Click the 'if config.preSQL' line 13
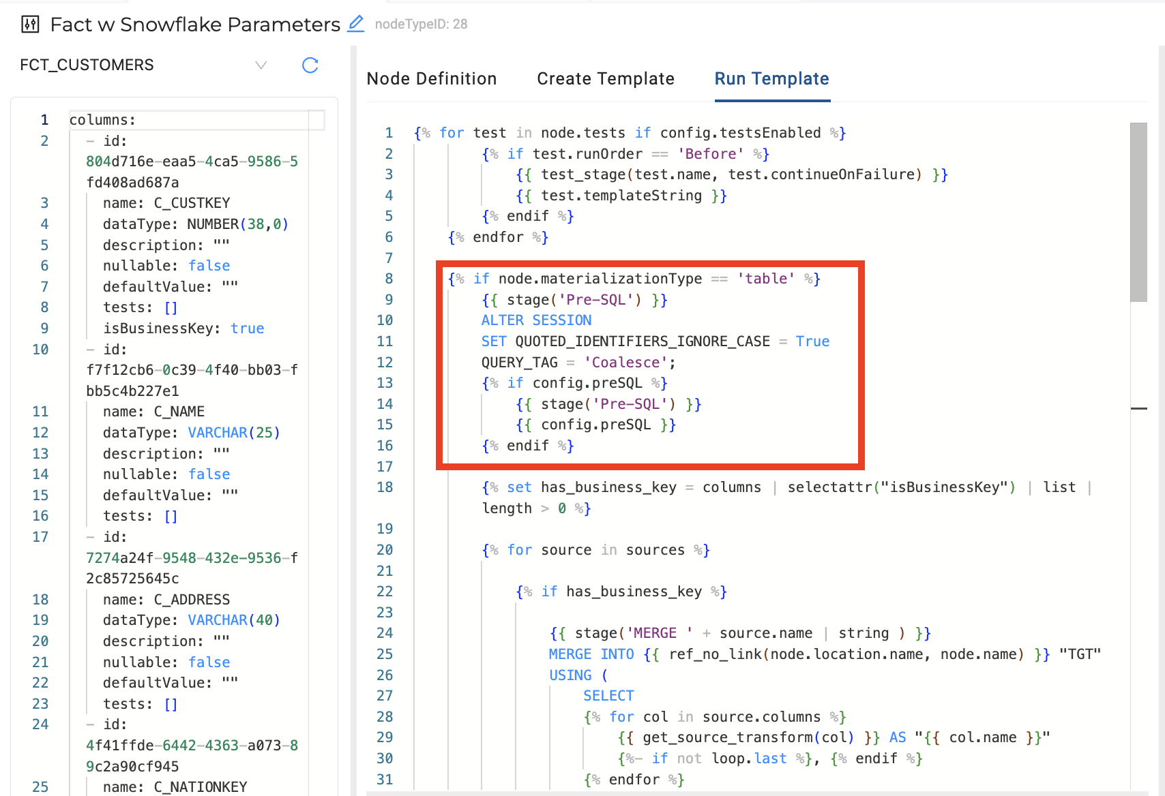The image size is (1165, 796). click(575, 383)
